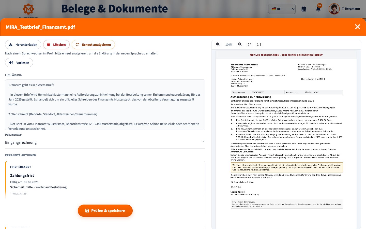Click the PDF document page preview
Viewport: 366px width, 229px height.
(x=286, y=139)
